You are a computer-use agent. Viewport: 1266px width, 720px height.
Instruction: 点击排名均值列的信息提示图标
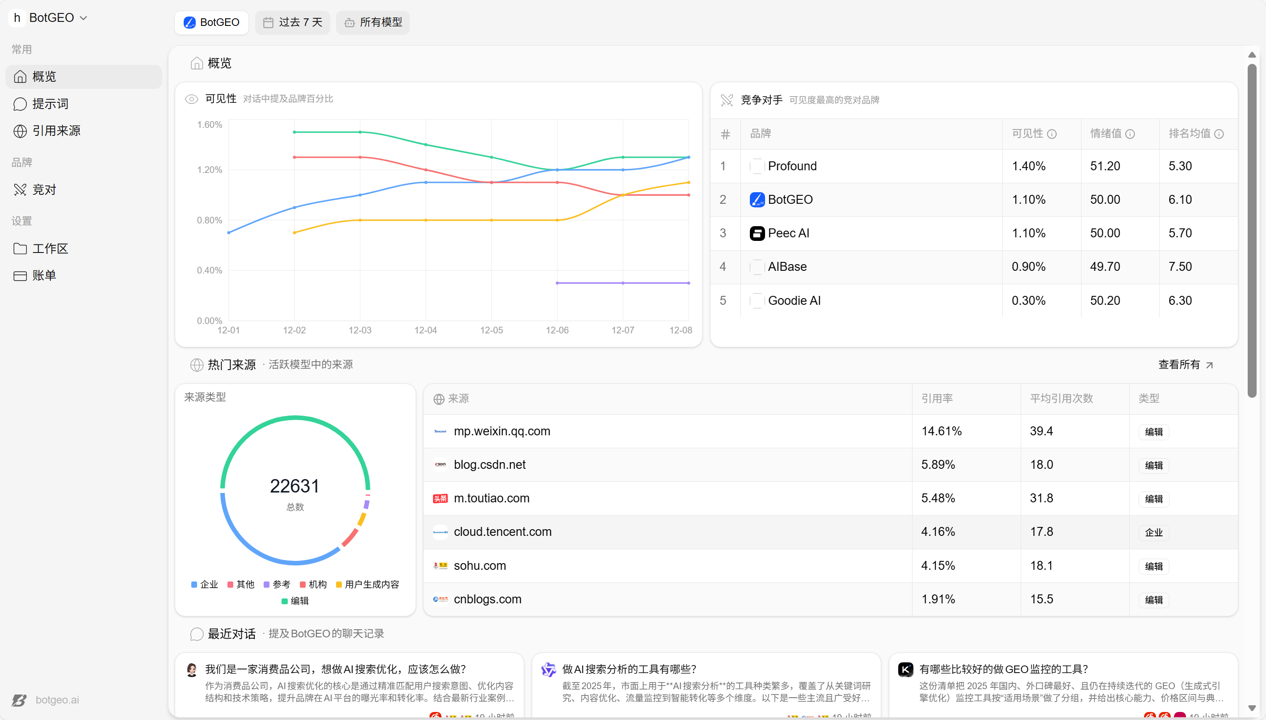pos(1220,134)
